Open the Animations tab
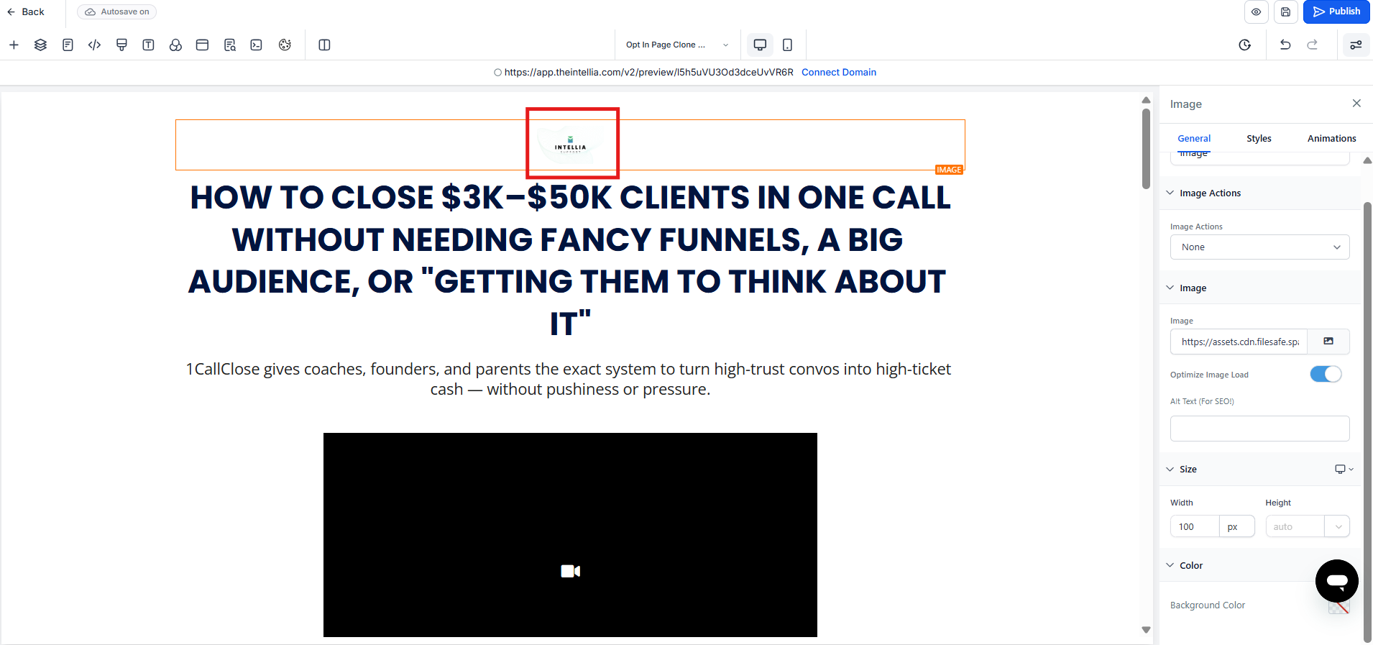Screen dimensions: 1373x645 [1331, 138]
